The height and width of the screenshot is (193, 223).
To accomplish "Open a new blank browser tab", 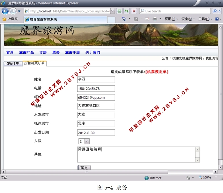I will tap(111, 20).
